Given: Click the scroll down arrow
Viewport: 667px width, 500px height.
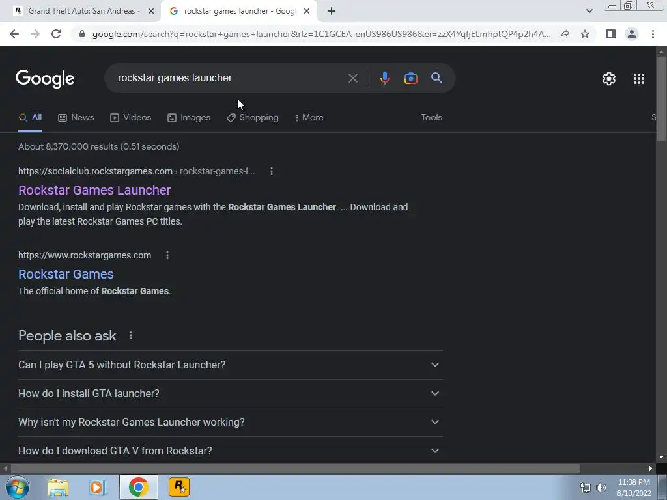Looking at the screenshot, I should [x=661, y=458].
